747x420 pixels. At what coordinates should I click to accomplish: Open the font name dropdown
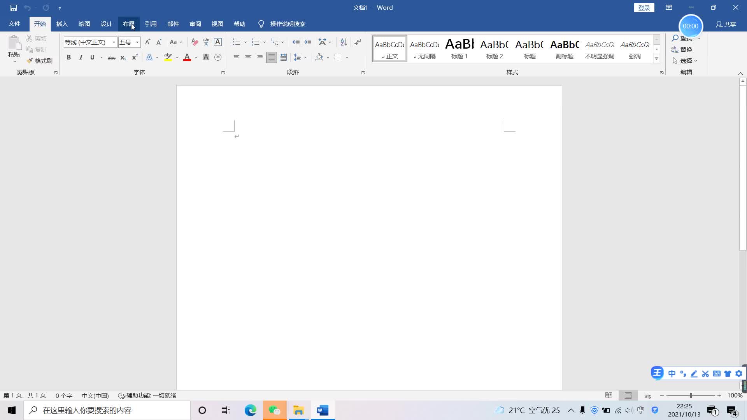click(114, 42)
